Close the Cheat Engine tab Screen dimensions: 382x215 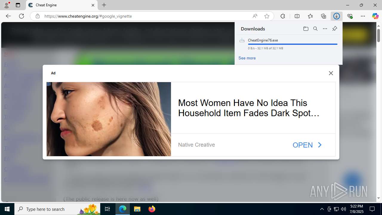[93, 5]
